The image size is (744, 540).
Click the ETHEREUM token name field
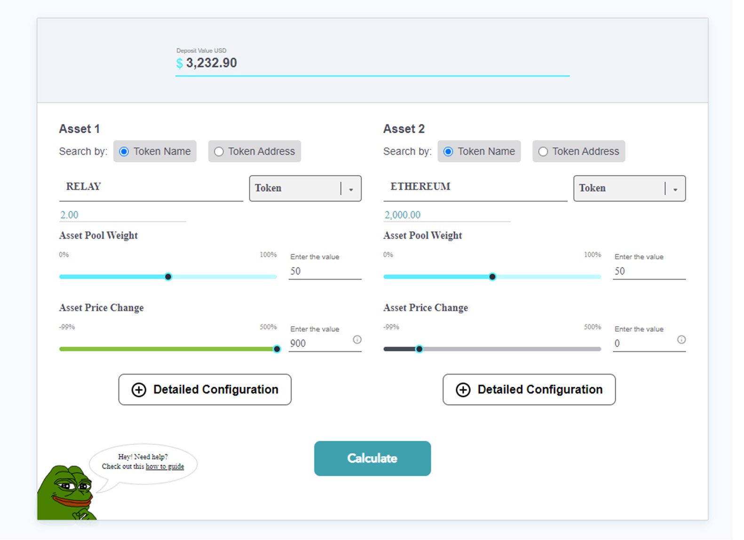(475, 187)
